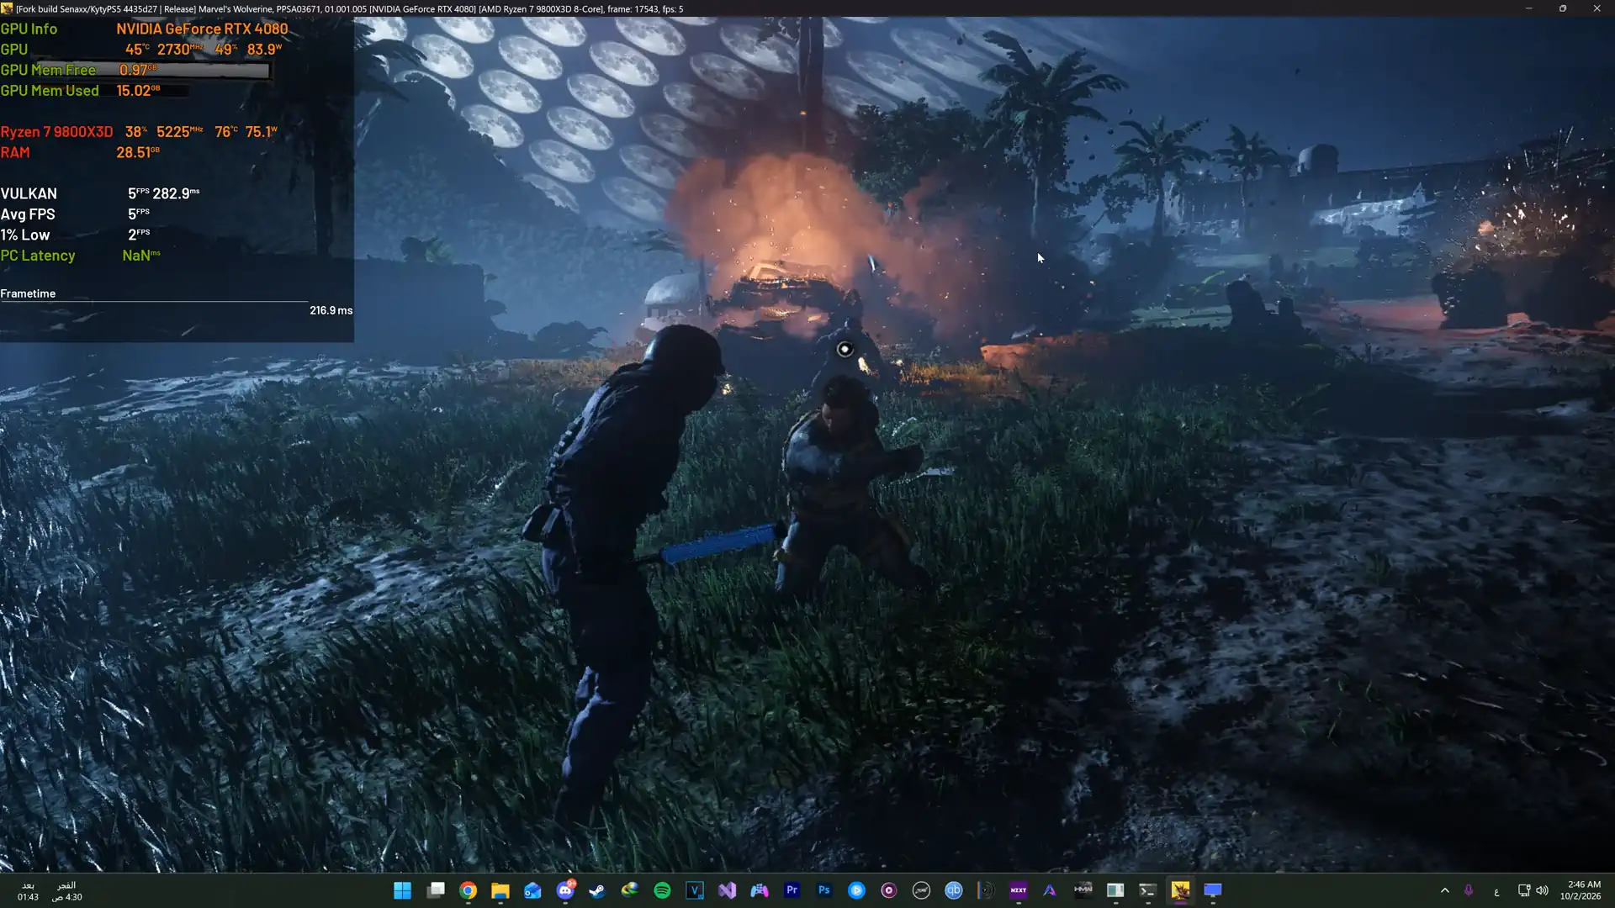Open the blue play-button media app
The height and width of the screenshot is (908, 1615).
(856, 890)
